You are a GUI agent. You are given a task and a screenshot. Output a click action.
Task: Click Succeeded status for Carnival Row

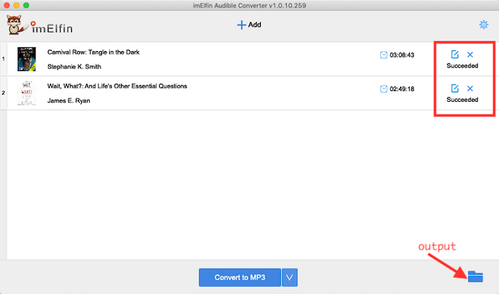(x=462, y=65)
